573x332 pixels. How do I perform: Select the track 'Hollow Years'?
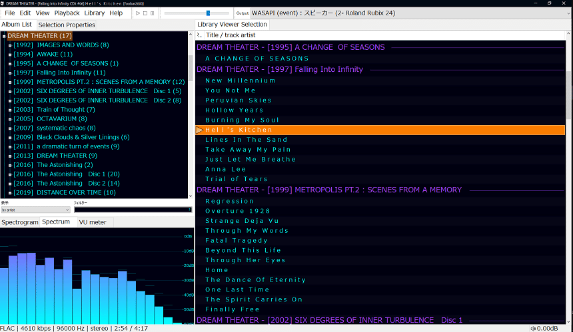380,110
